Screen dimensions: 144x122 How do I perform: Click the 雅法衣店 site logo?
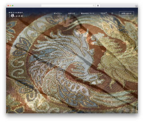[16, 15]
